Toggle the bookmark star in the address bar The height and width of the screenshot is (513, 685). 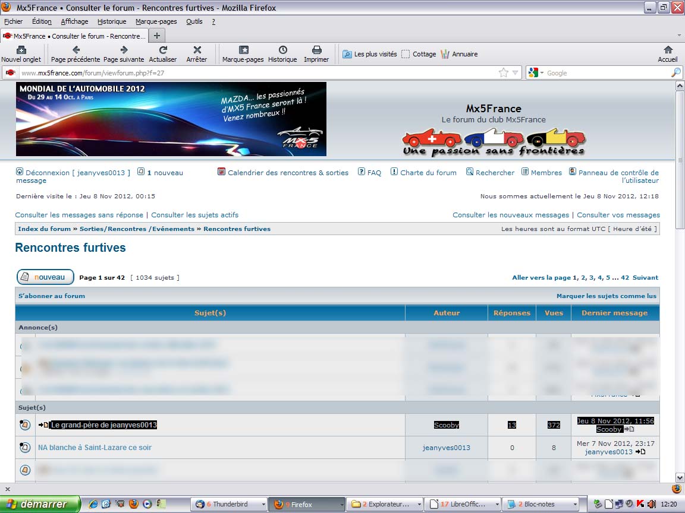pyautogui.click(x=504, y=73)
